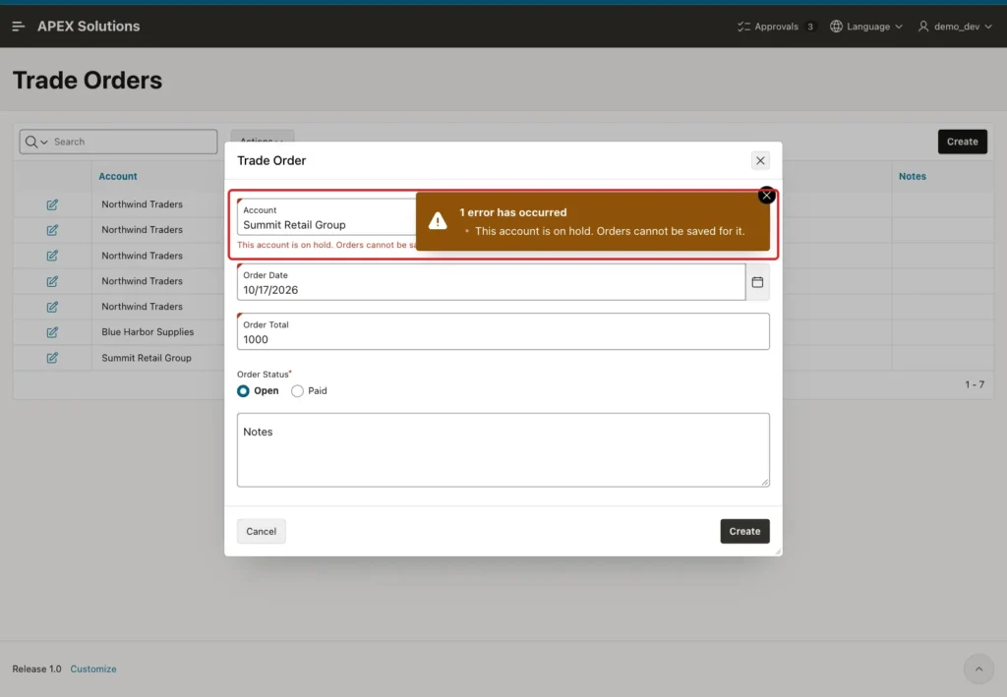Viewport: 1007px width, 697px height.
Task: Click the Account field in the dialog
Action: click(327, 218)
